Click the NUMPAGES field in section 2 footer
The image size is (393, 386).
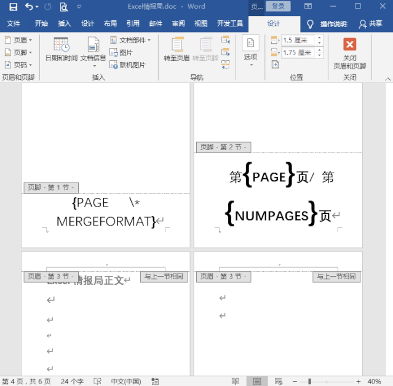tap(271, 214)
